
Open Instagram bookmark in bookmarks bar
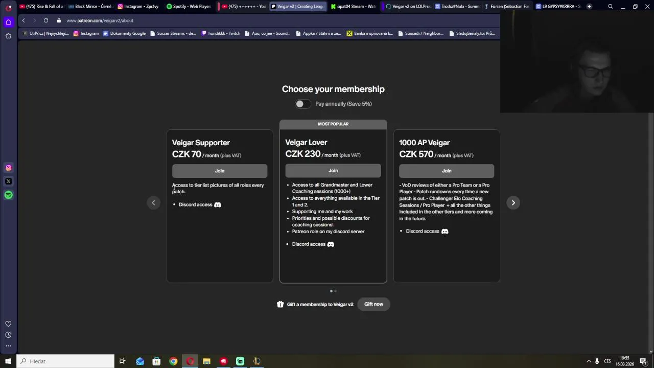point(86,33)
